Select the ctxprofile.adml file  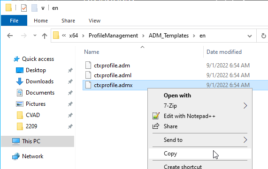(x=113, y=75)
